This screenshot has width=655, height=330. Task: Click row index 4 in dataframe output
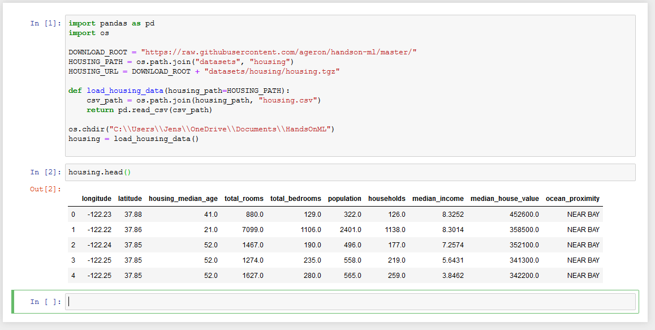coord(73,276)
